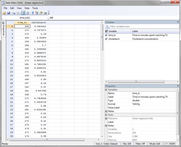This screenshot has width=181, height=147.
Task: Open the Tools menu
Action: [x=35, y=8]
